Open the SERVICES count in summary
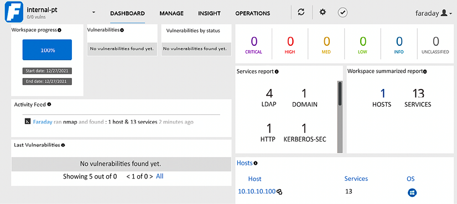The height and width of the screenshot is (204, 457). [418, 98]
